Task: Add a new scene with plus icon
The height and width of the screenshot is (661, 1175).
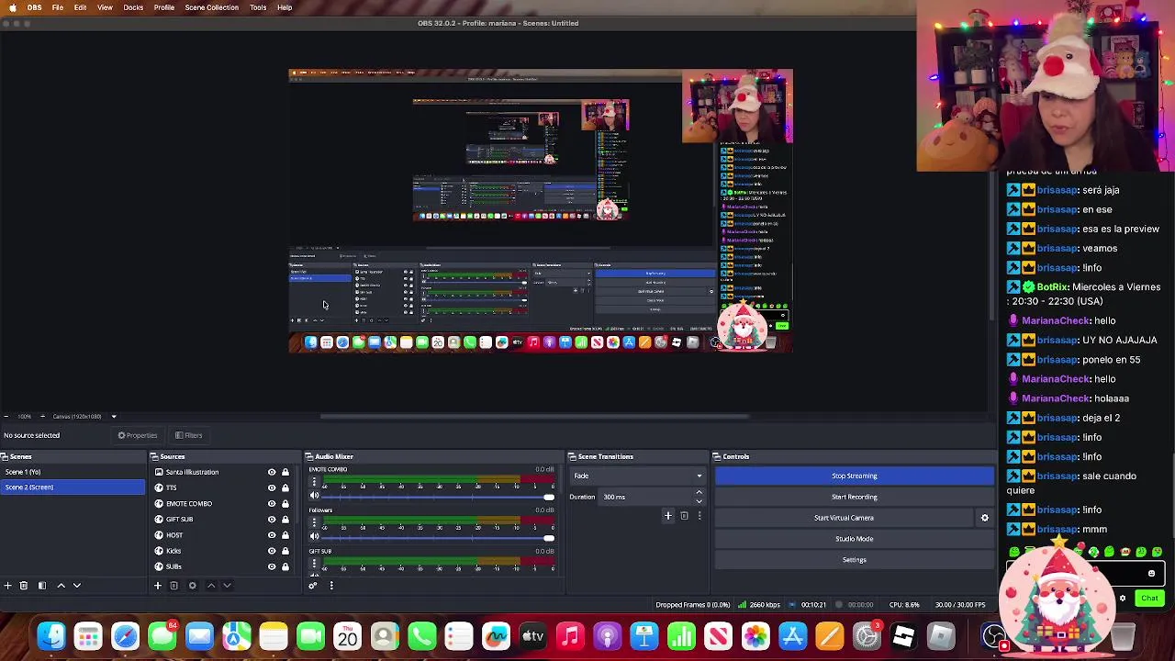Action: coord(7,586)
